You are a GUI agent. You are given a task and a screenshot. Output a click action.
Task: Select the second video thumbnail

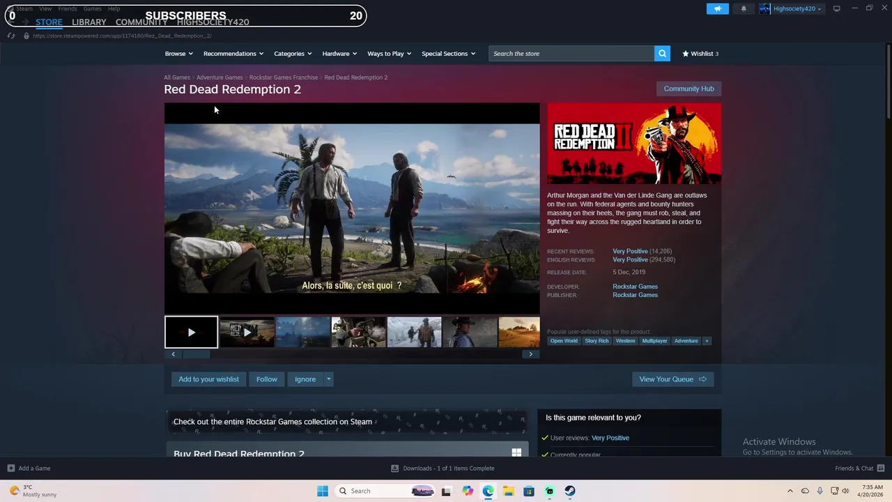coord(247,333)
